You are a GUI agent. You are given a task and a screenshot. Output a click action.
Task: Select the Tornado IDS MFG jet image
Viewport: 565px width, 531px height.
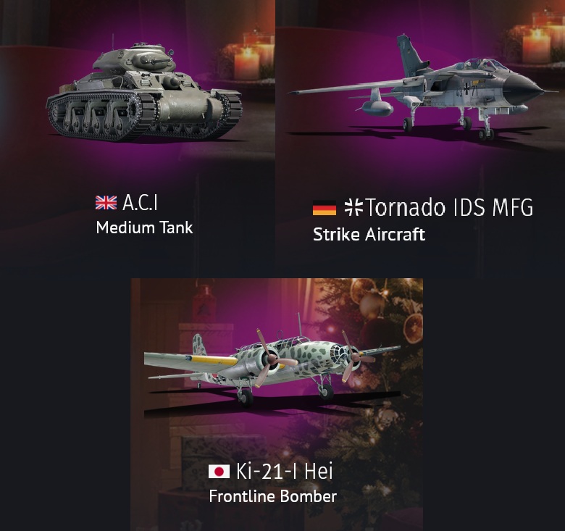pyautogui.click(x=417, y=88)
